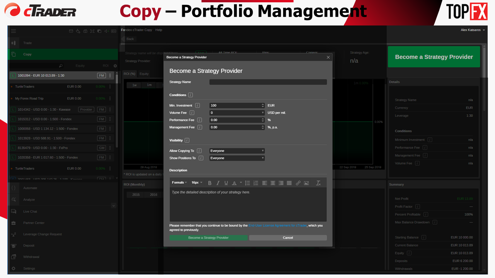The height and width of the screenshot is (278, 495).
Task: Open the Volume Fee dropdown
Action: click(x=237, y=113)
